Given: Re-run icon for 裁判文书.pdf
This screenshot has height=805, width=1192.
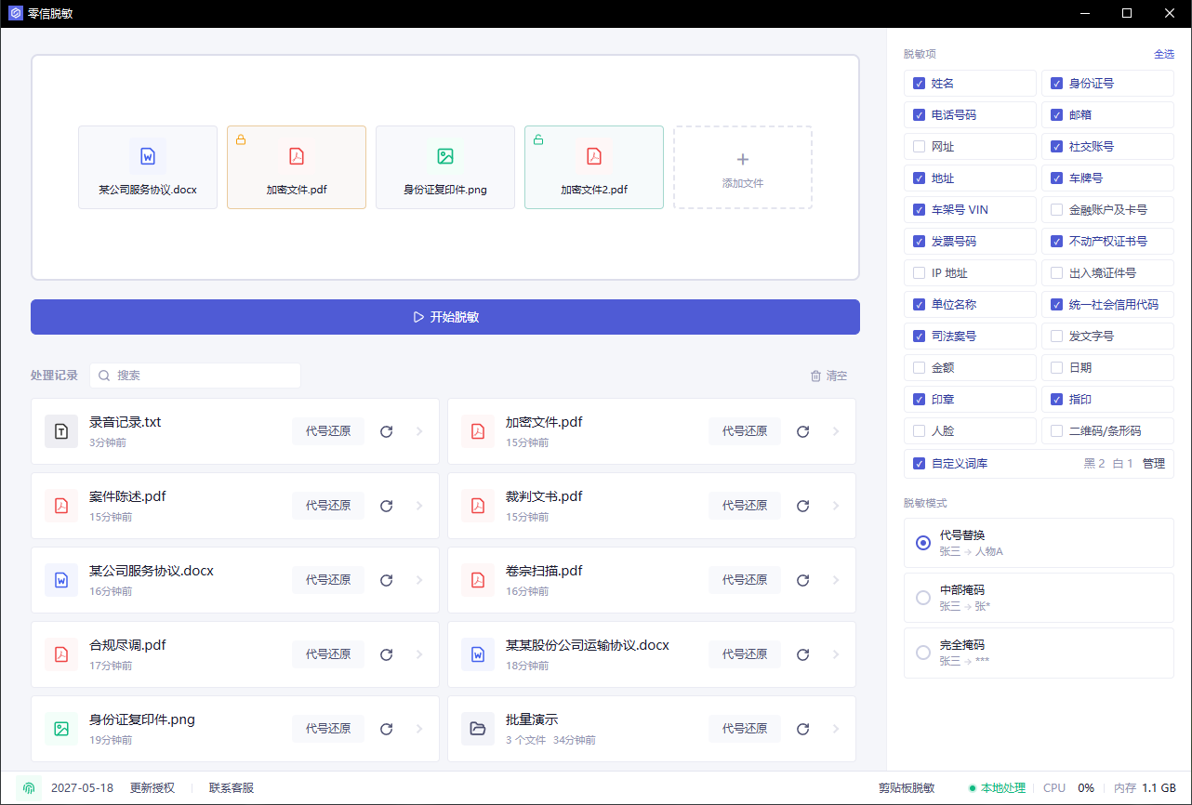Looking at the screenshot, I should 803,506.
